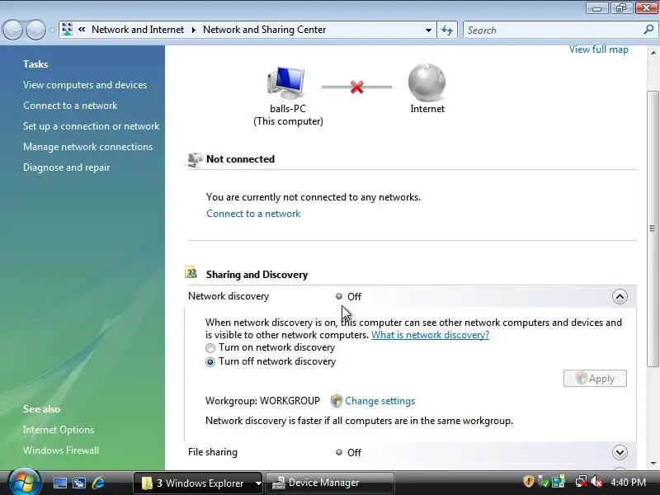Click Switch between windows quick launch icon
The width and height of the screenshot is (660, 495).
79,483
